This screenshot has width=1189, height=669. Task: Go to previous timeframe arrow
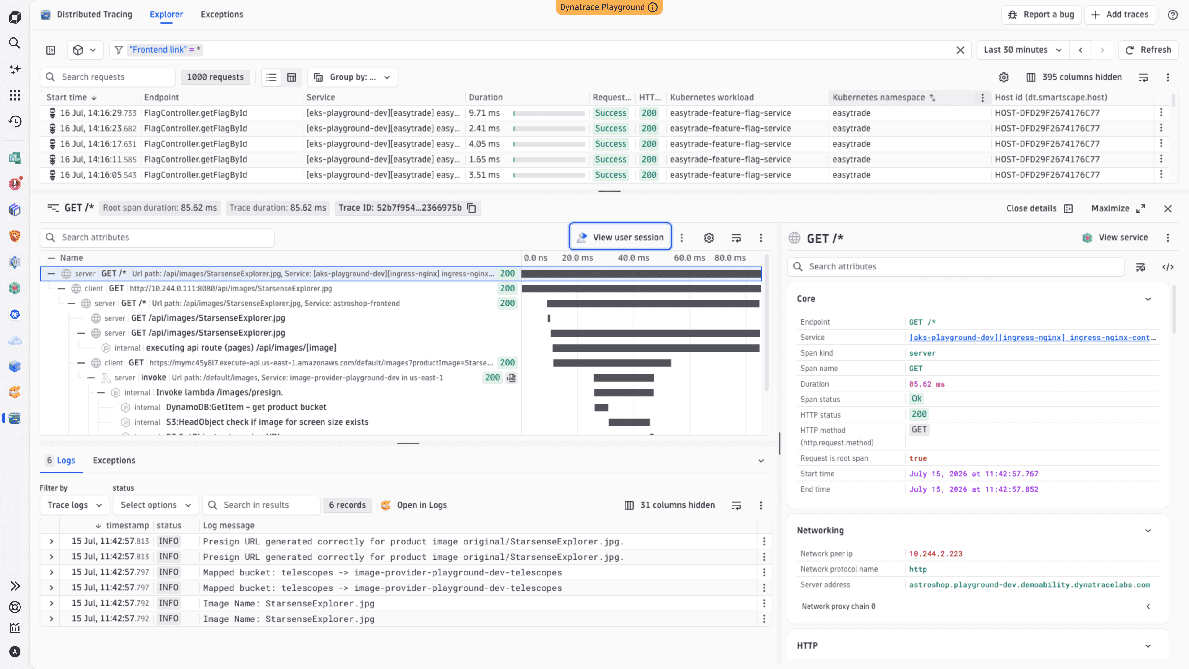point(1080,50)
